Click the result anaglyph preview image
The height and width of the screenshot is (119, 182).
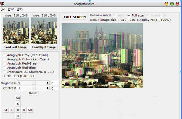tap(102, 55)
